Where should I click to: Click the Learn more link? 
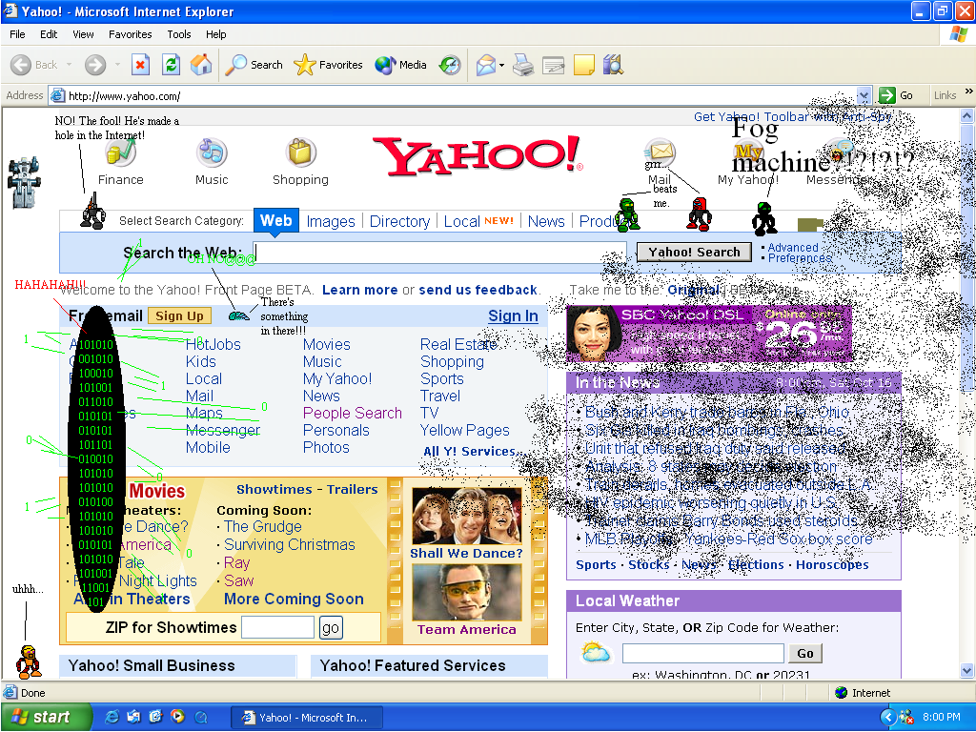tap(359, 290)
